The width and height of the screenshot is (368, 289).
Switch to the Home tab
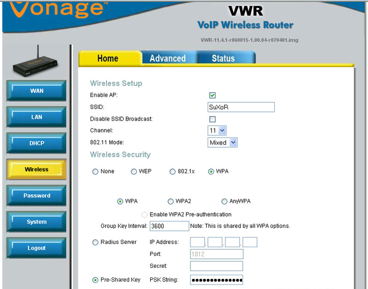pyautogui.click(x=108, y=58)
